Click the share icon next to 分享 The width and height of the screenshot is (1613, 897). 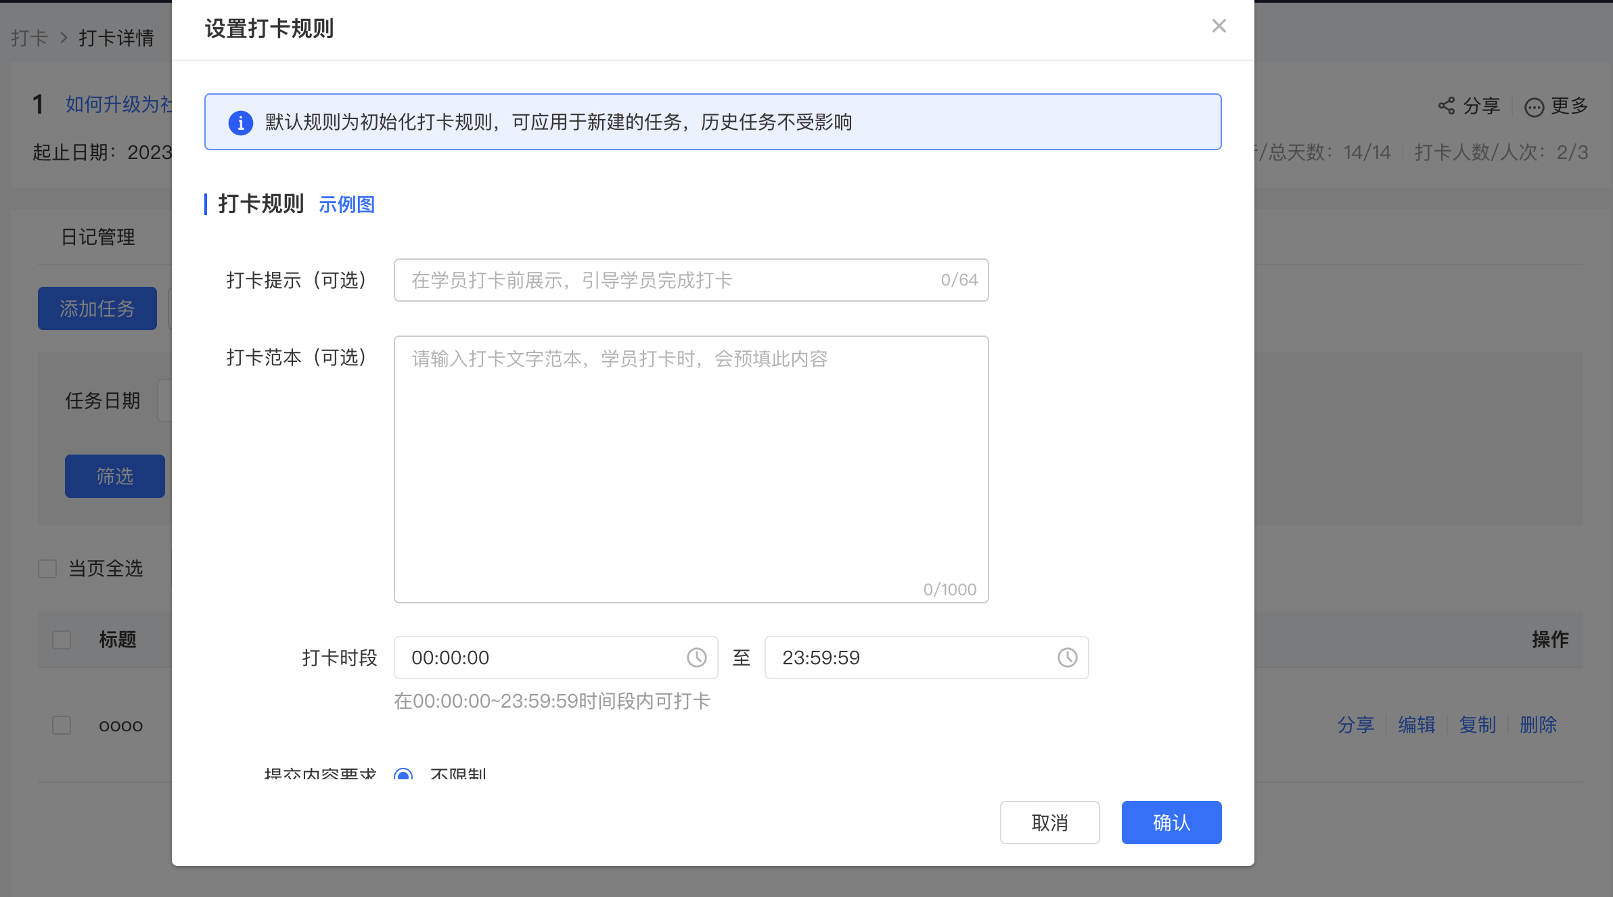click(1446, 106)
